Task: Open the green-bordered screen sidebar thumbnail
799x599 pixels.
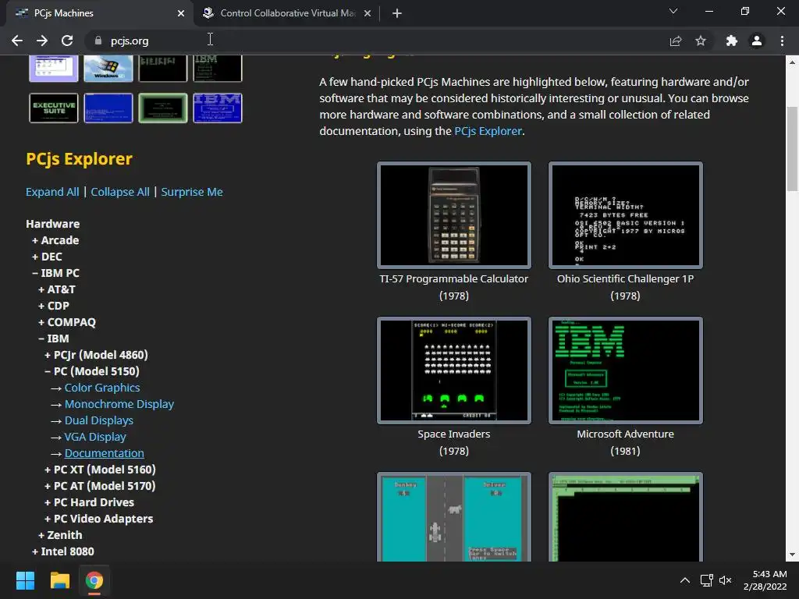Action: tap(162, 108)
